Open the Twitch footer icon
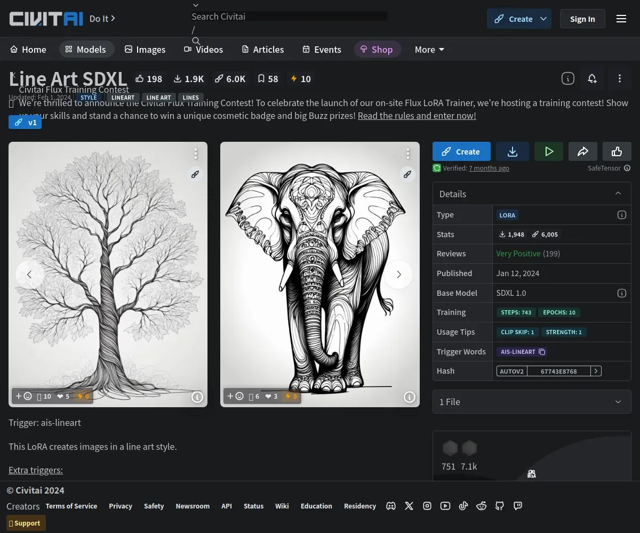Viewport: 640px width, 533px height. tap(518, 506)
